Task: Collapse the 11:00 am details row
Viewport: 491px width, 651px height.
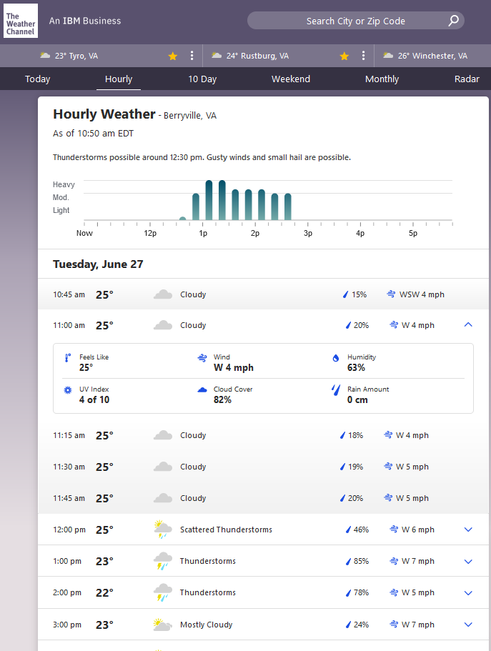Action: [x=468, y=324]
